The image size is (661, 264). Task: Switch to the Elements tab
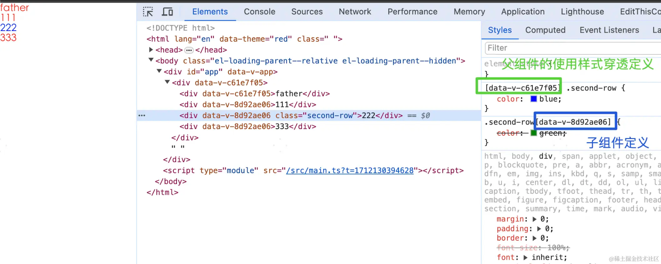[x=210, y=12]
